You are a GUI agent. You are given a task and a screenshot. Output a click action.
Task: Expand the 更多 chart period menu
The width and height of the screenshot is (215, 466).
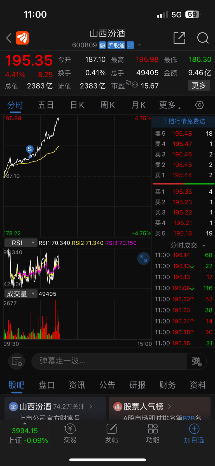tap(170, 105)
